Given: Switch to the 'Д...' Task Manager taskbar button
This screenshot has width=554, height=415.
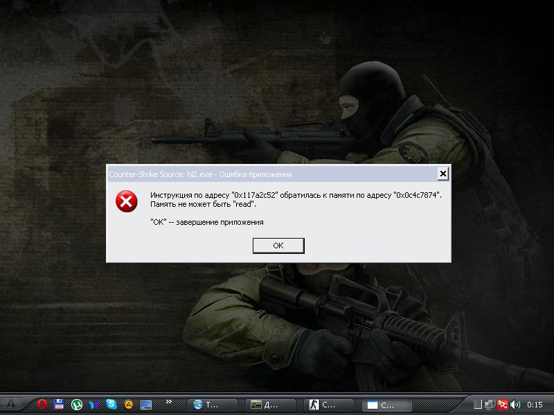Looking at the screenshot, I should 270,405.
